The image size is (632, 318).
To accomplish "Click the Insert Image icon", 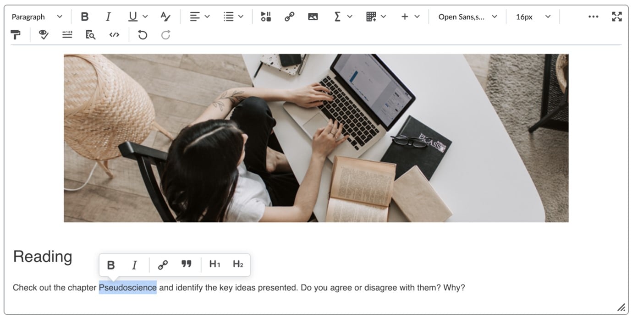I will 313,17.
